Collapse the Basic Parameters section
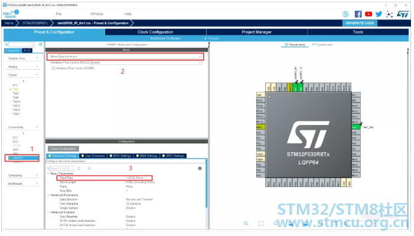The image size is (414, 236). point(48,173)
